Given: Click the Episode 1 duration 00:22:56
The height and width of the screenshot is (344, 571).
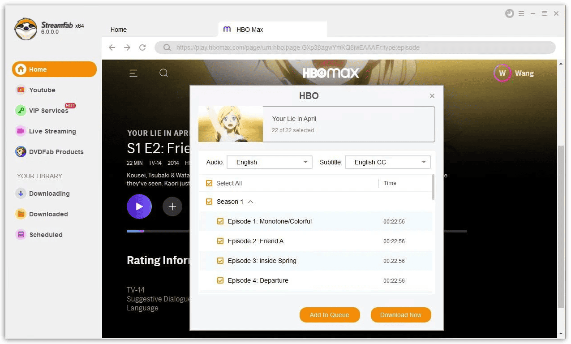Looking at the screenshot, I should click(394, 222).
